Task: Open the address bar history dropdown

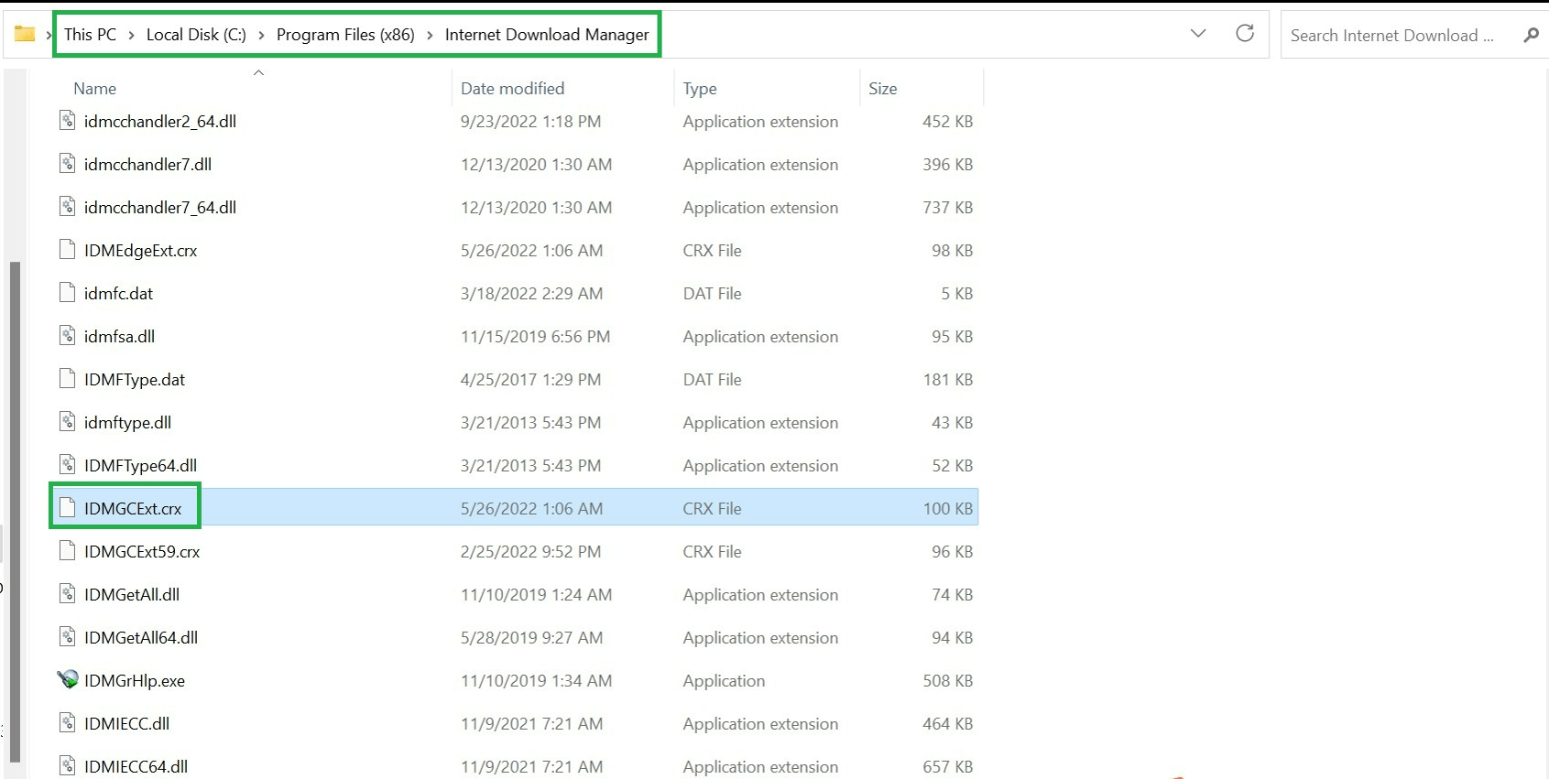Action: (1198, 34)
